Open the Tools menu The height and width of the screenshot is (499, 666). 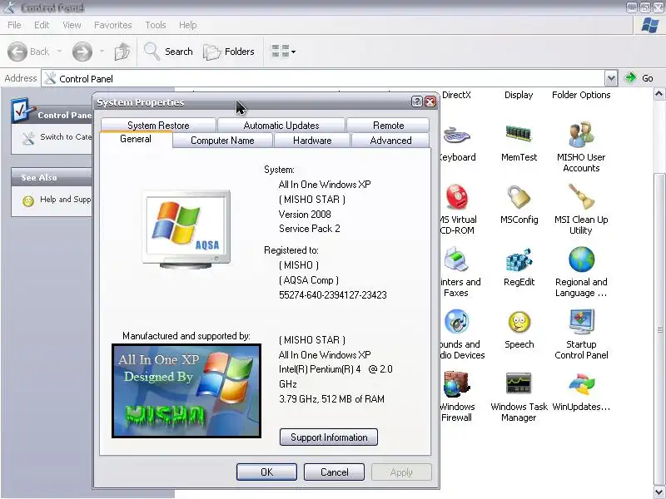[x=156, y=25]
